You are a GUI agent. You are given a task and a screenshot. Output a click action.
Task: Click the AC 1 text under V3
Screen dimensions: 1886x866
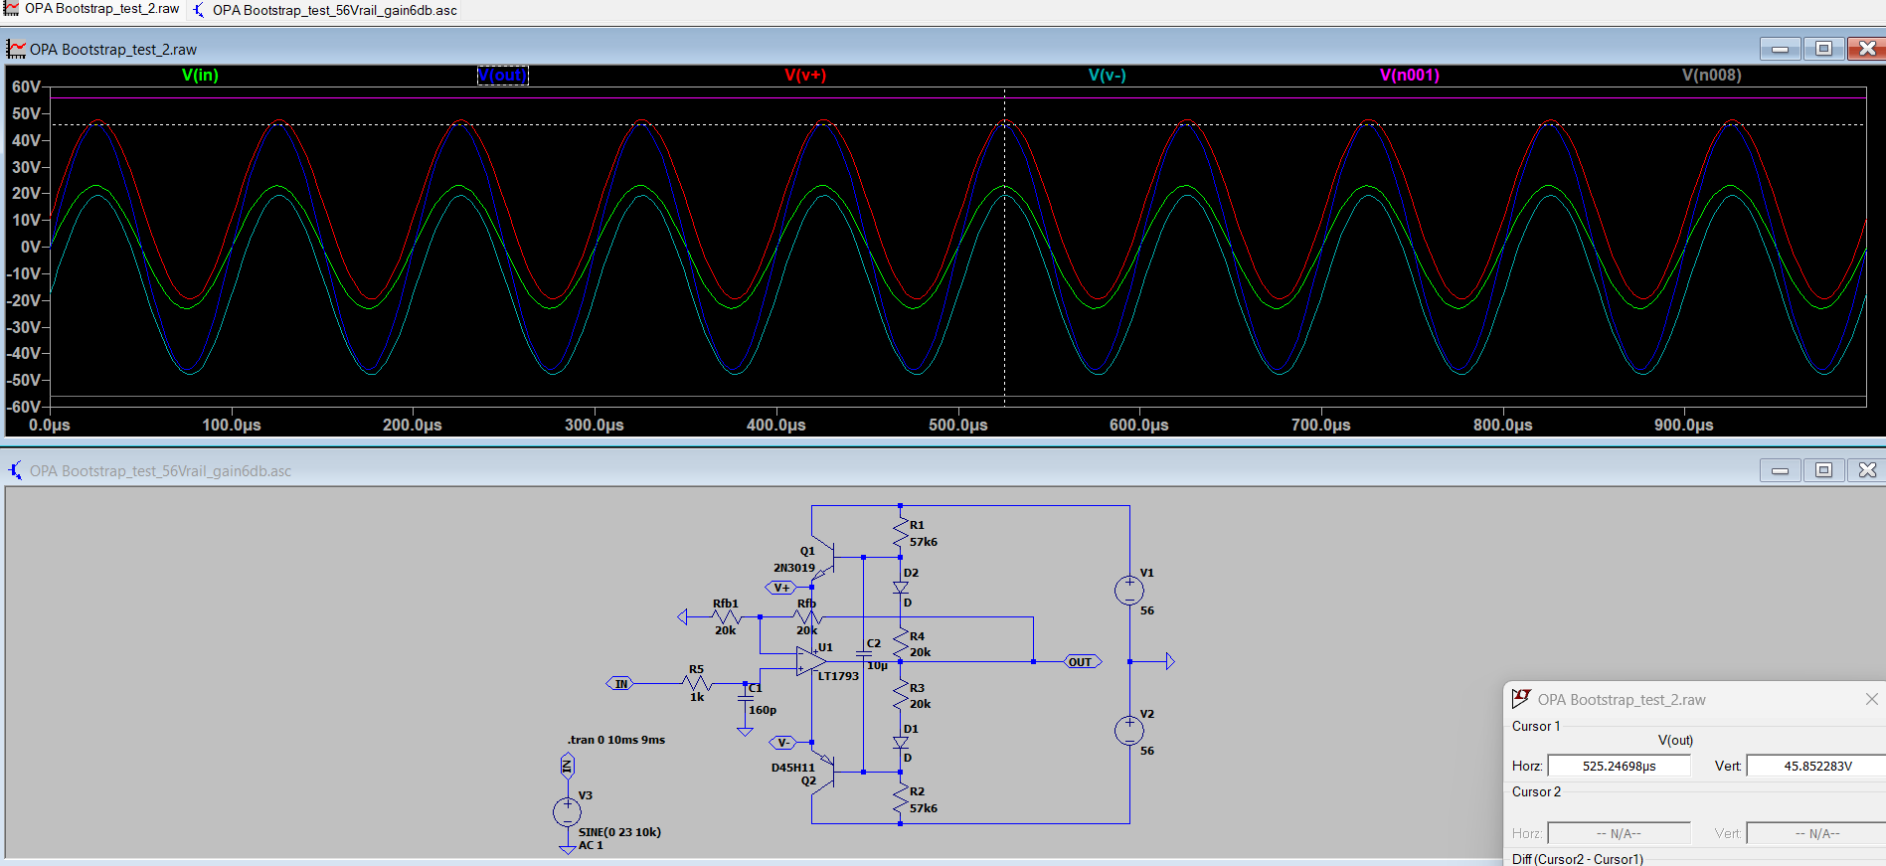(591, 845)
